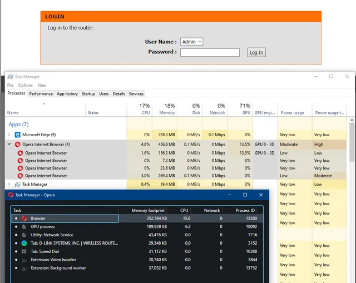Click the icon beside Extension: Background worker
356x283 pixels.
(24, 268)
